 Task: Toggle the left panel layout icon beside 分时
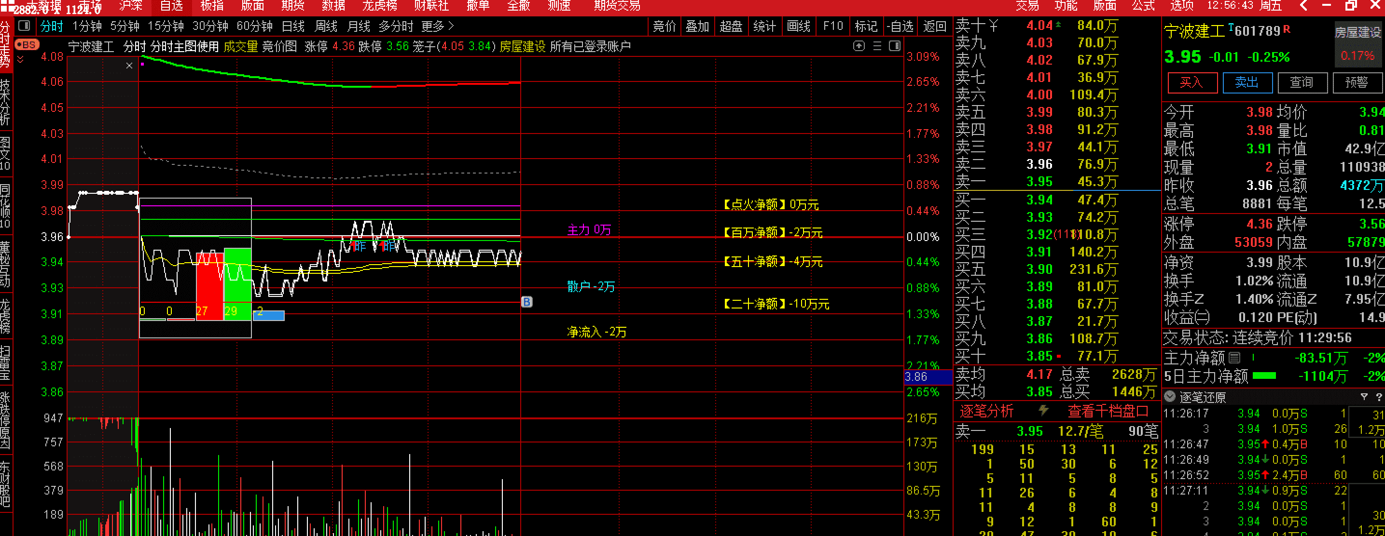point(24,26)
